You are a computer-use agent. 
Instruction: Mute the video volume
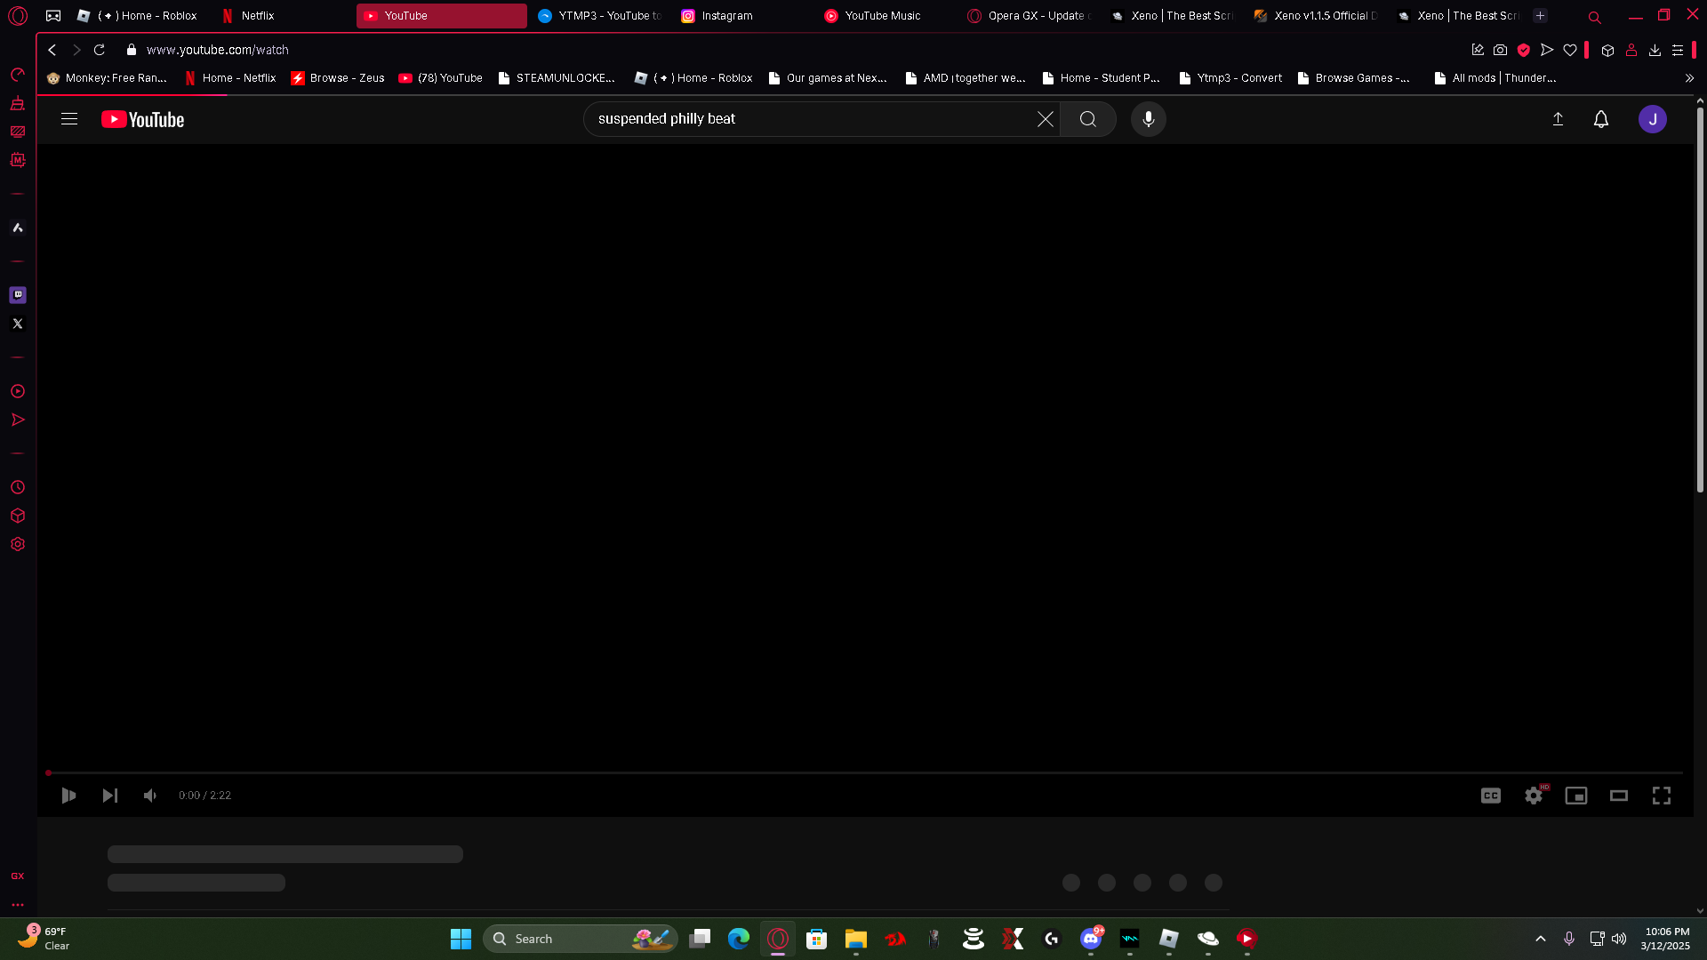(x=150, y=796)
